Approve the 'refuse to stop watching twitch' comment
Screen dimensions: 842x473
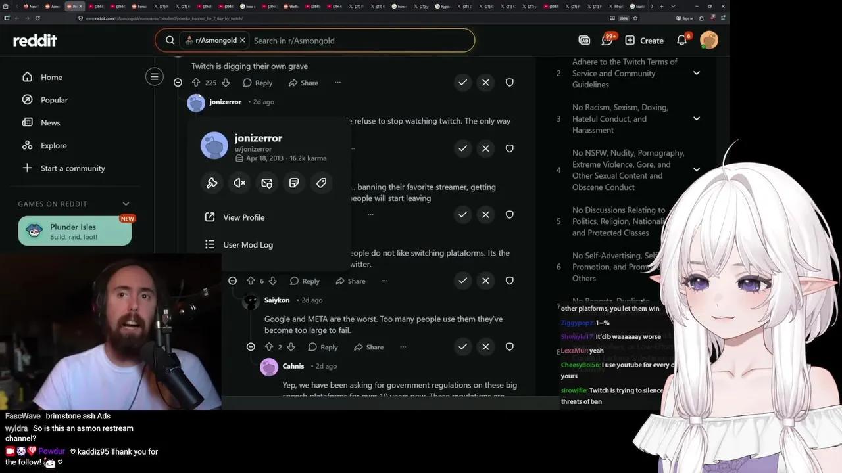tap(462, 148)
